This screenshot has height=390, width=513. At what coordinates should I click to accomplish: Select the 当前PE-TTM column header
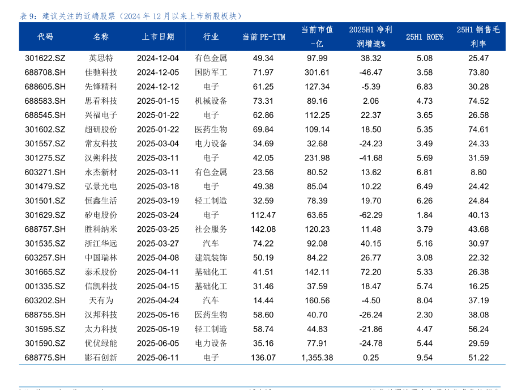pos(263,37)
